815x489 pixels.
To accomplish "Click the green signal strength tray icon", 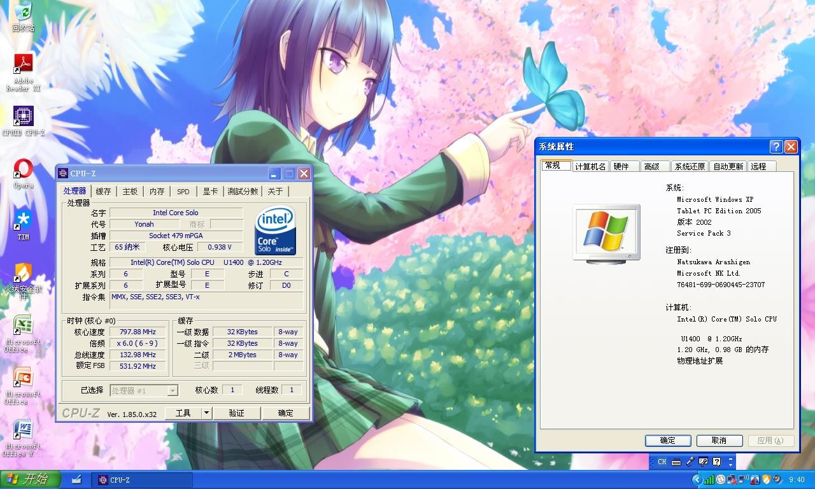I will pyautogui.click(x=709, y=479).
